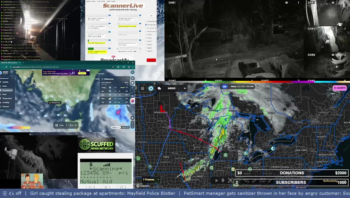Screen dimensions: 350x198
Task: Reload the Zoom Earth browser page
Action: 6,67
